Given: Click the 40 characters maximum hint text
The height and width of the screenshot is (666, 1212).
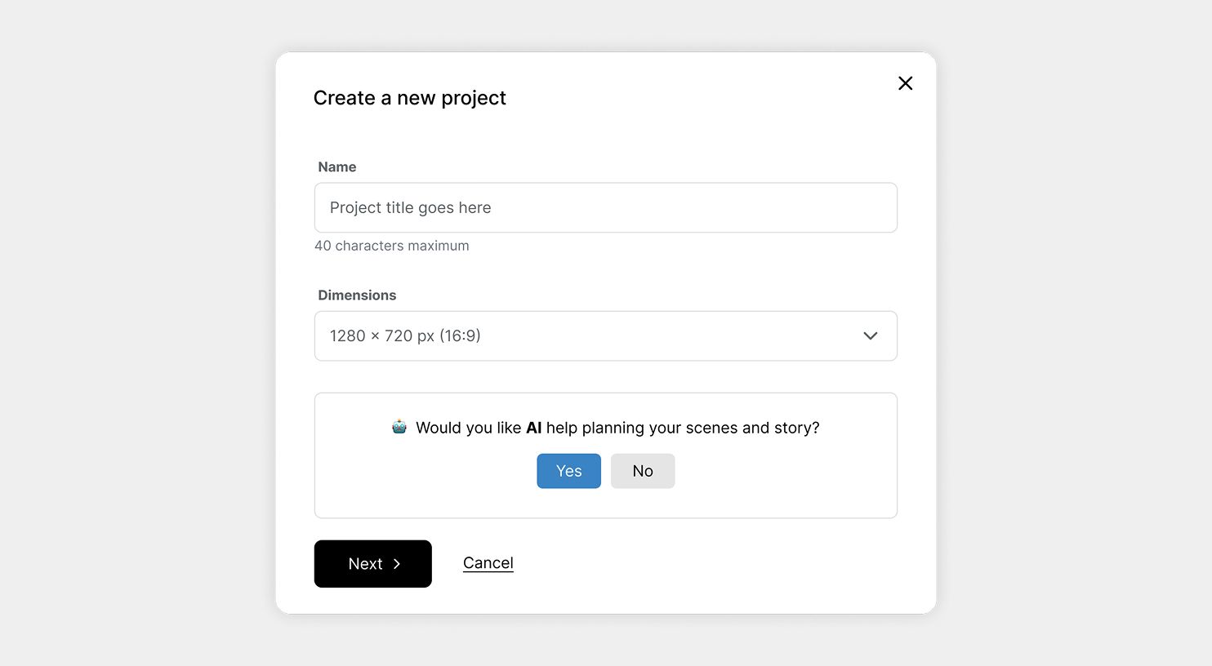Looking at the screenshot, I should pos(392,245).
